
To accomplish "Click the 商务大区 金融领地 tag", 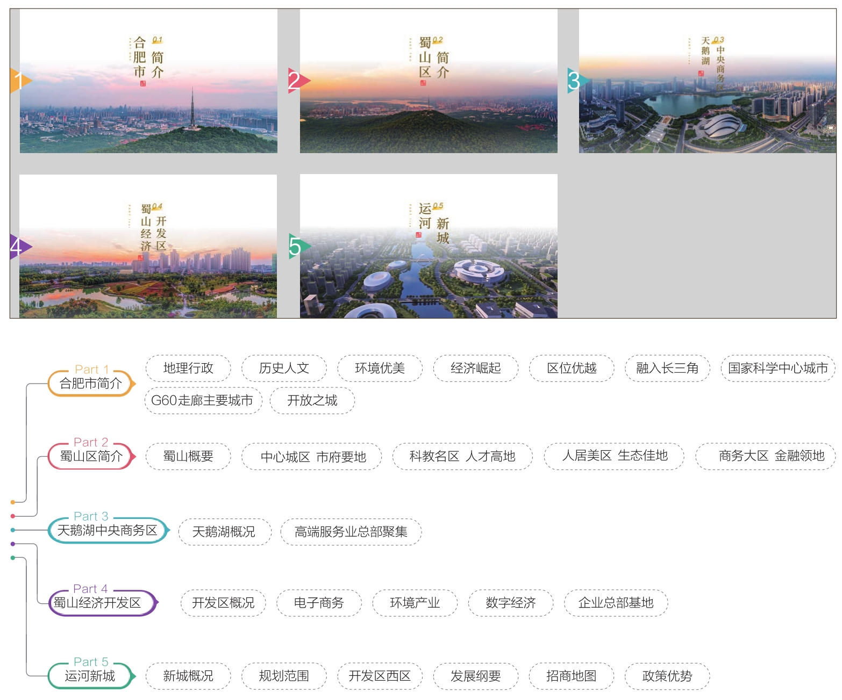I will point(766,456).
